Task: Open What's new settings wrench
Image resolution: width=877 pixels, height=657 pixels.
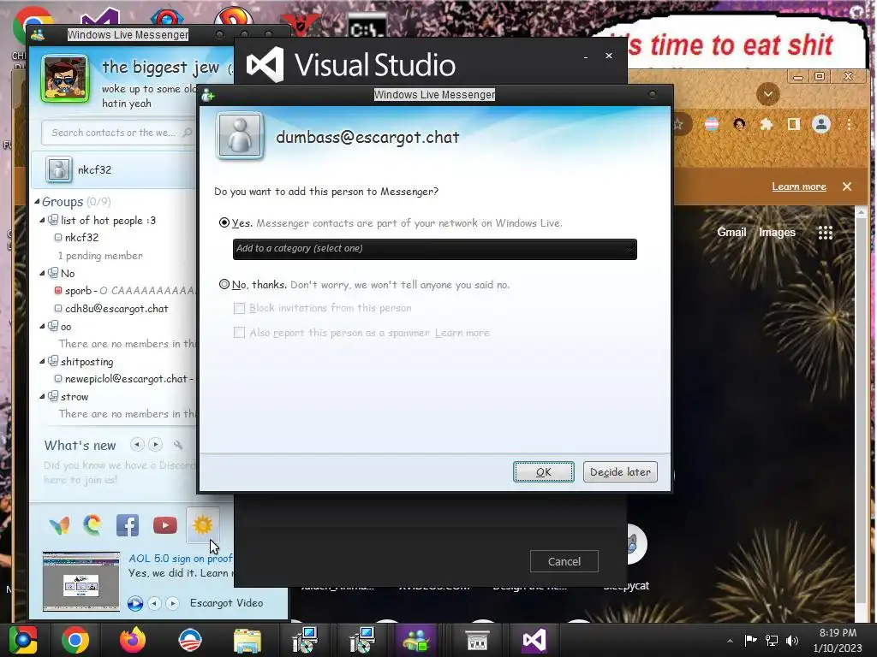Action: pyautogui.click(x=178, y=445)
